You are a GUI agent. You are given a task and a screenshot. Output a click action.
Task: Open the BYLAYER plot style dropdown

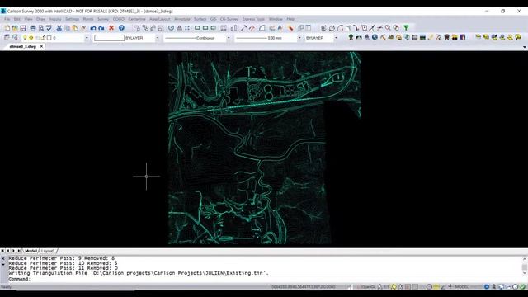click(336, 38)
